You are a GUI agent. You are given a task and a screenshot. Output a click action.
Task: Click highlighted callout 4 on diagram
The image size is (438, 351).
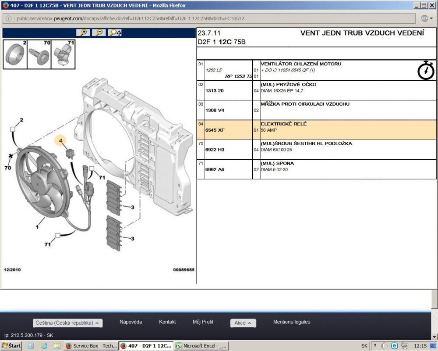click(60, 140)
